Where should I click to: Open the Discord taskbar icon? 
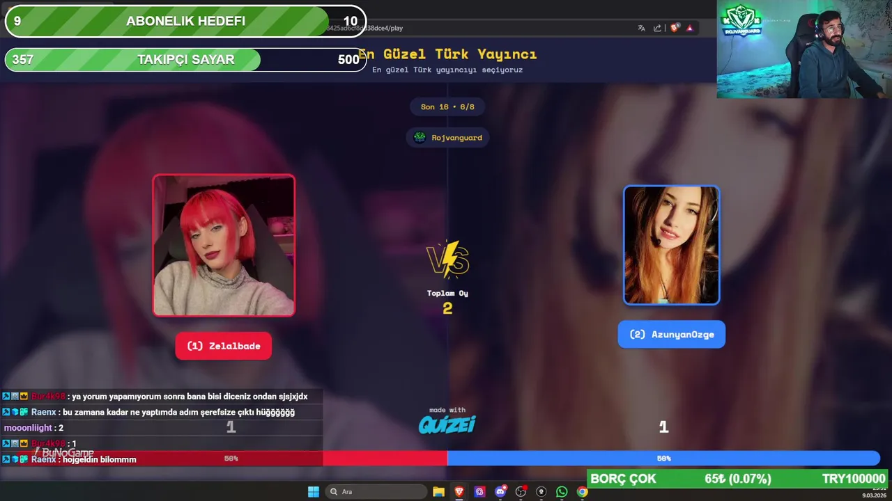click(x=500, y=492)
